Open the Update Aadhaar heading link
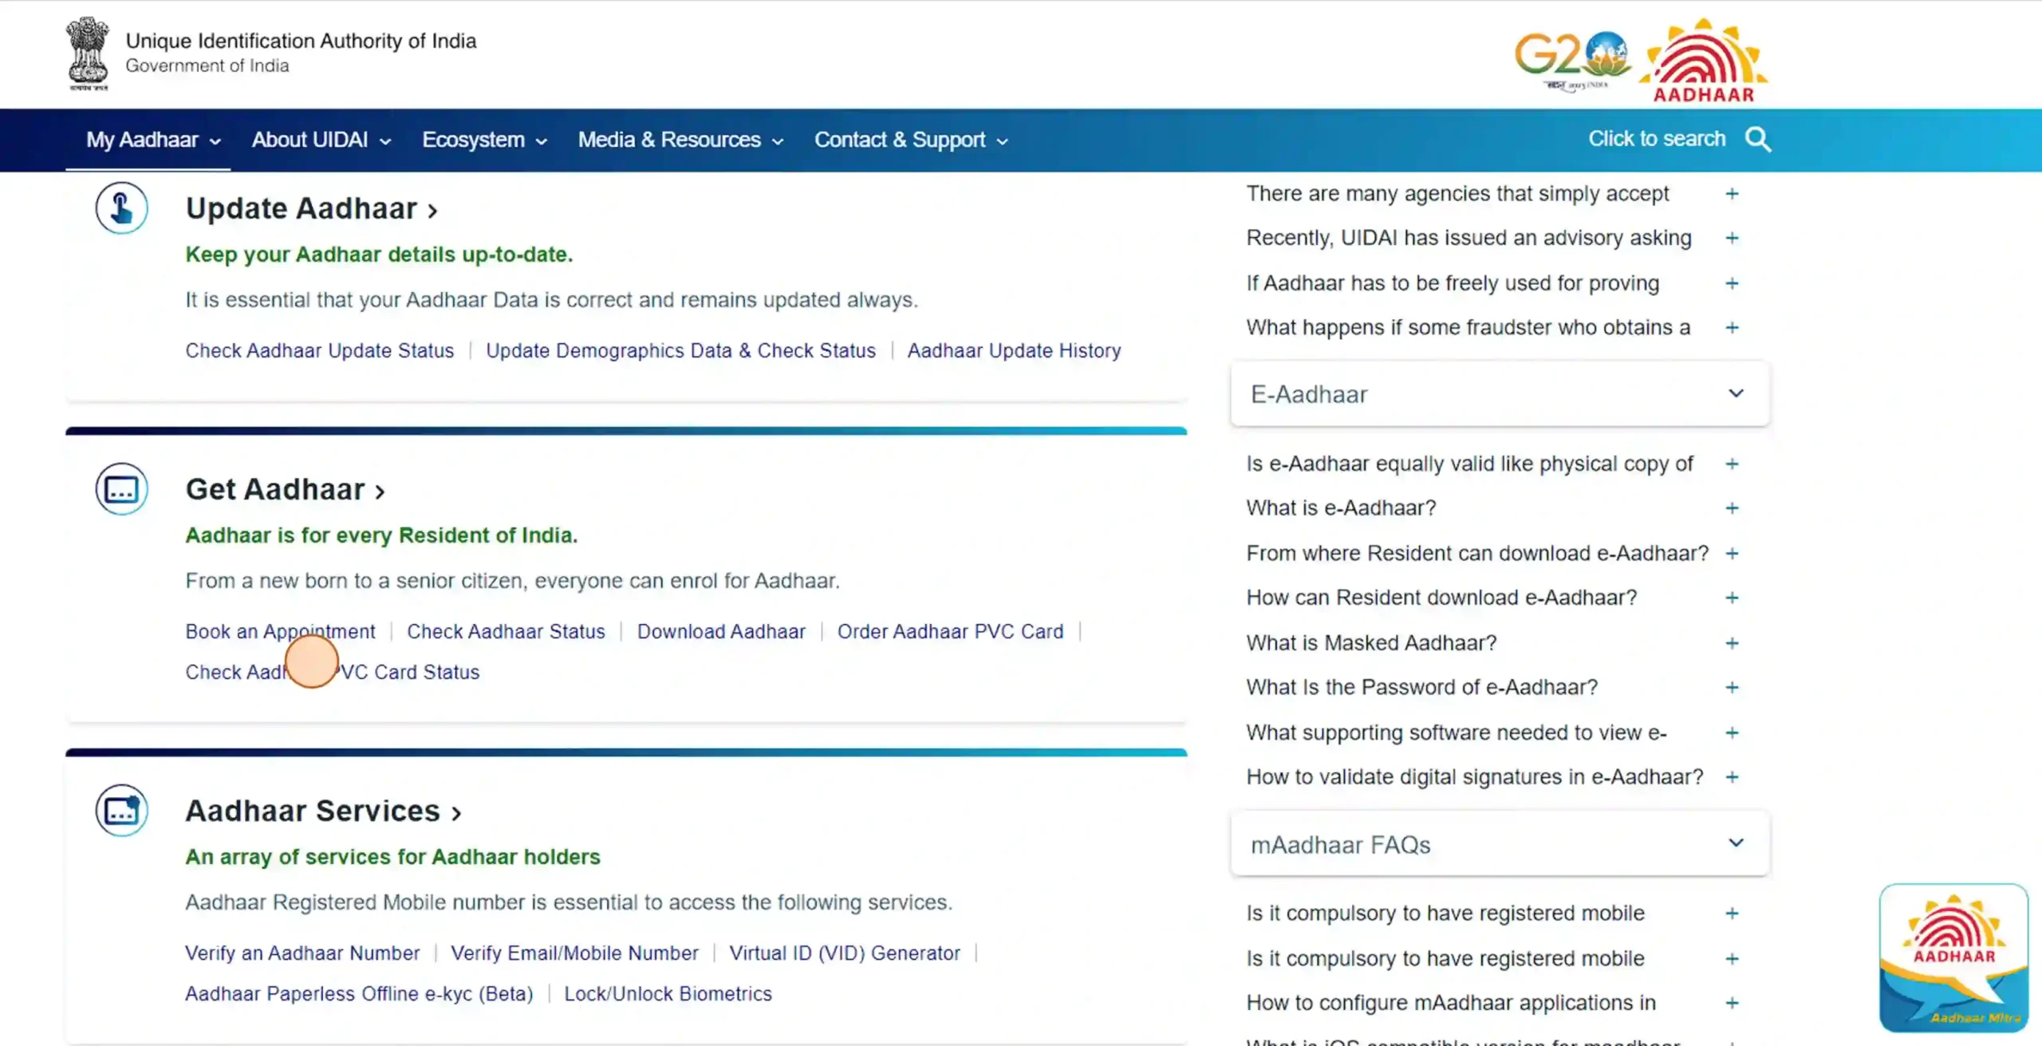Image resolution: width=2042 pixels, height=1046 pixels. pyautogui.click(x=312, y=208)
